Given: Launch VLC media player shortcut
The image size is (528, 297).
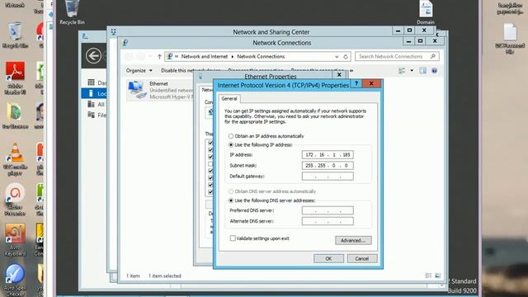Looking at the screenshot, I should click(x=15, y=159).
